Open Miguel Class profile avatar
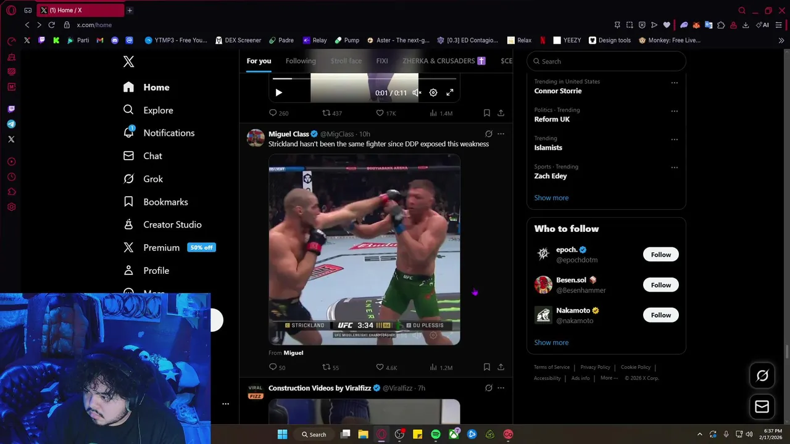The width and height of the screenshot is (790, 444). 256,138
